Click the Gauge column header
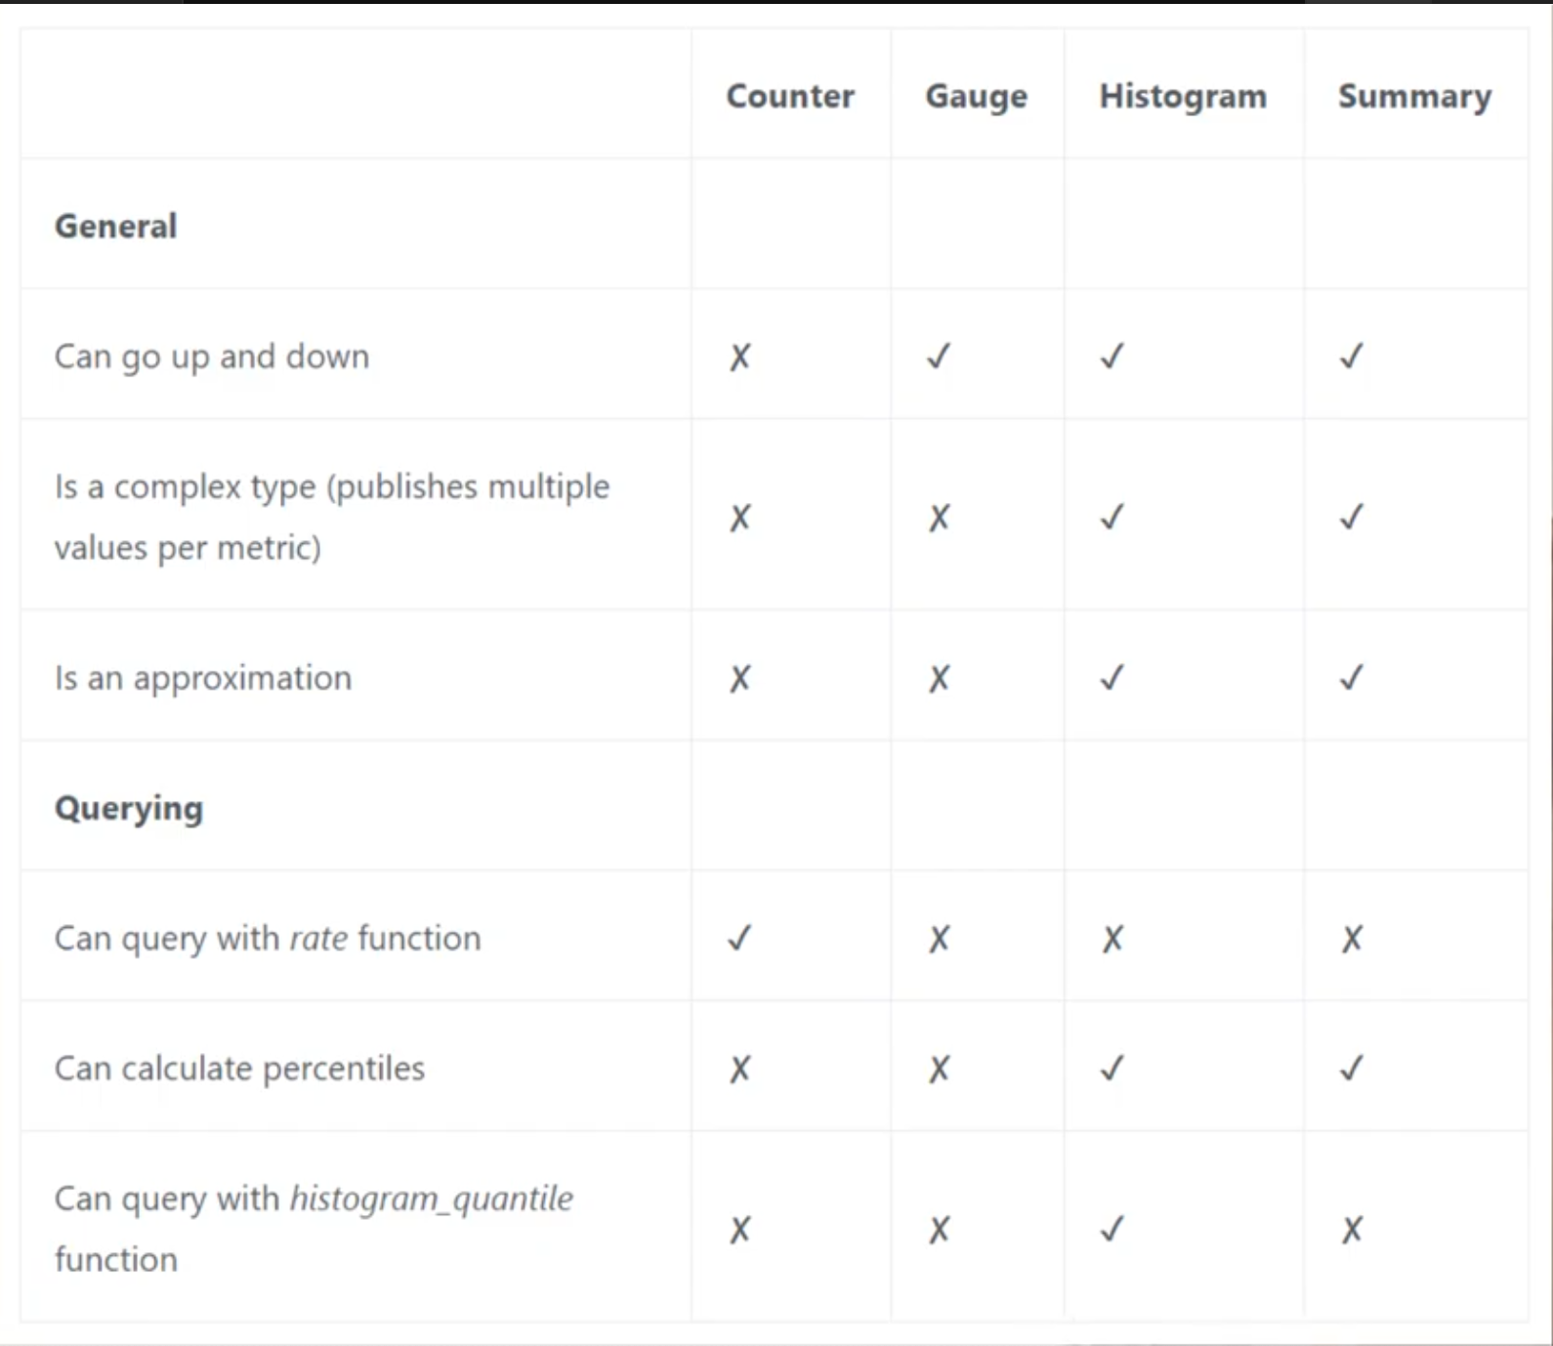Image resolution: width=1553 pixels, height=1346 pixels. pyautogui.click(x=976, y=96)
